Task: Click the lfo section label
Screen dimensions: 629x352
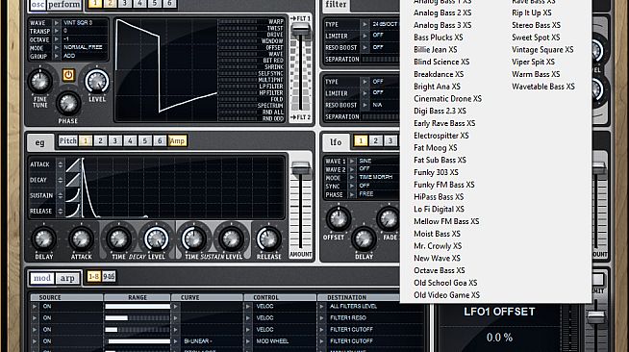Action: 336,142
